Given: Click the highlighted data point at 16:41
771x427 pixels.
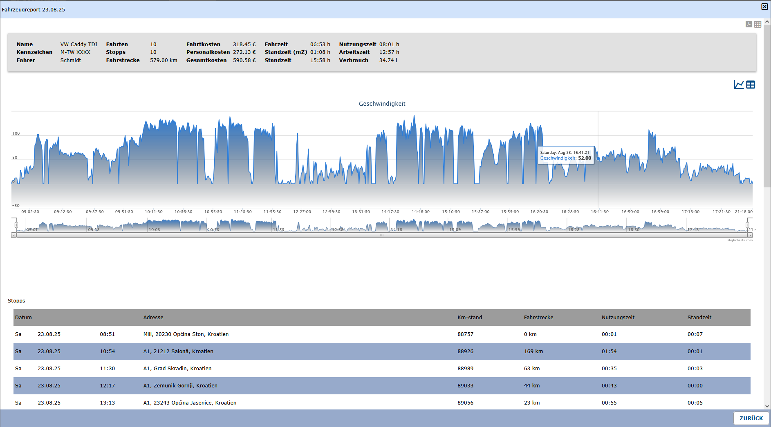Looking at the screenshot, I should 598,159.
